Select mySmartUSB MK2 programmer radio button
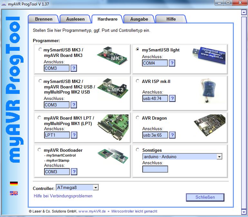 click(40, 81)
